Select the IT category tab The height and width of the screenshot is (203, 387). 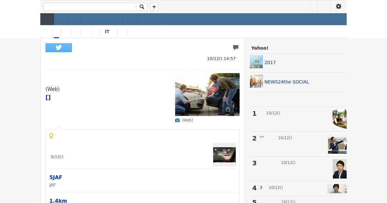[x=107, y=32]
